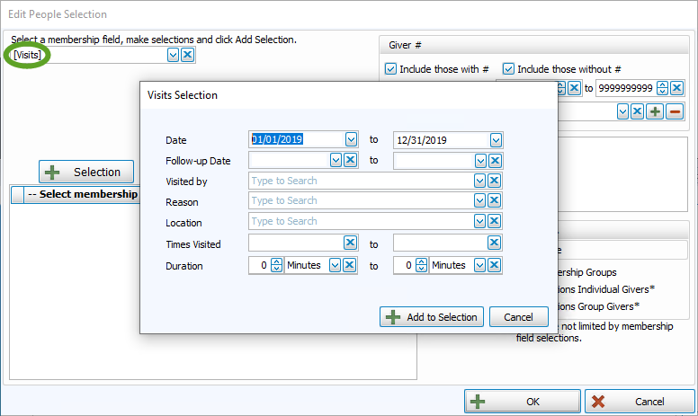Increase the first Duration stepper value
Image resolution: width=698 pixels, height=416 pixels.
click(275, 261)
